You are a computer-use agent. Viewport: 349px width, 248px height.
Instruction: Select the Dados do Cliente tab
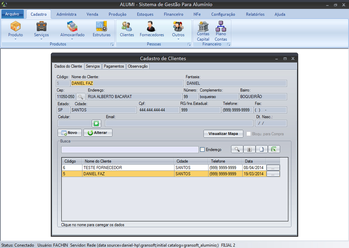68,66
